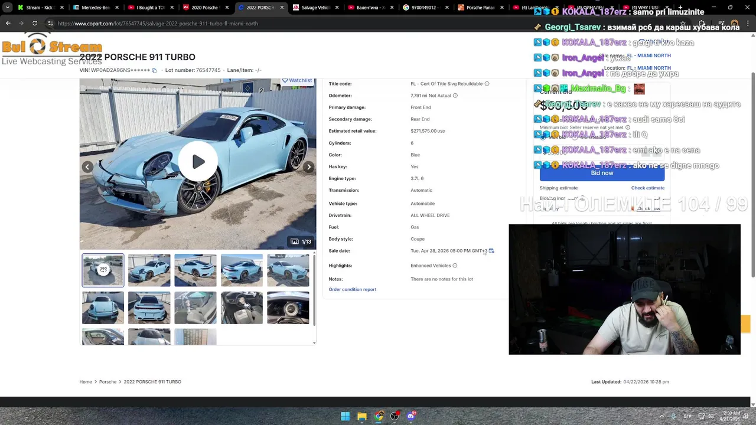Open the 1/13 photo gallery counter

pos(301,241)
